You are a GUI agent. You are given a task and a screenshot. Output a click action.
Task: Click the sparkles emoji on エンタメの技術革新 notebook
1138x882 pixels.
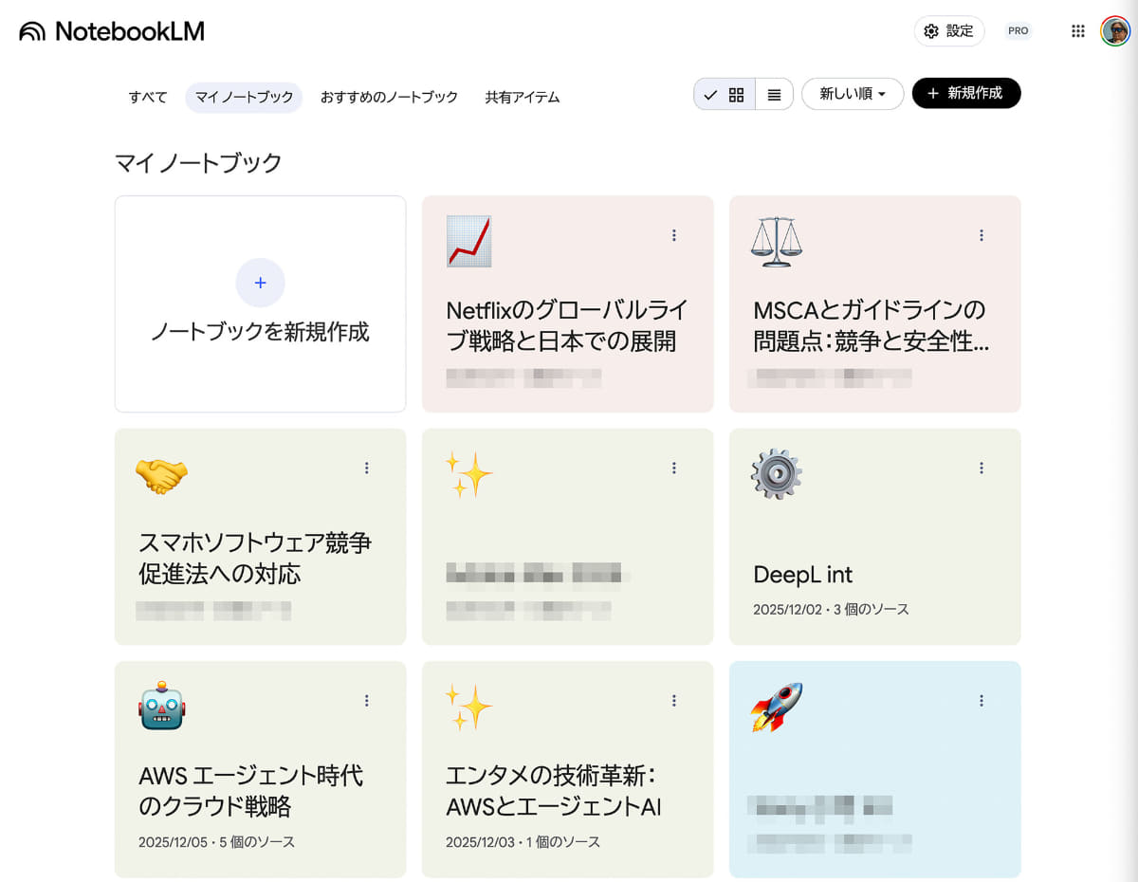pyautogui.click(x=468, y=707)
